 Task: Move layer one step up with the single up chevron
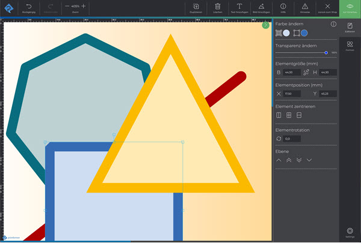(279, 160)
